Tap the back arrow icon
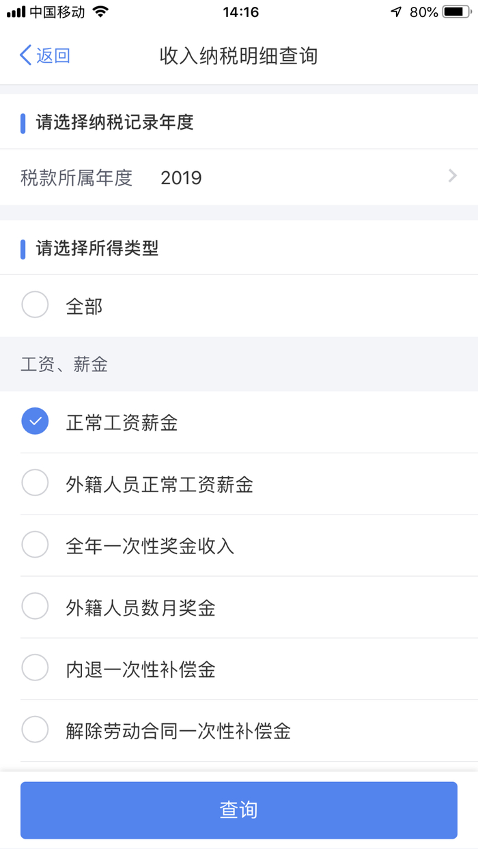The width and height of the screenshot is (478, 849). 25,55
